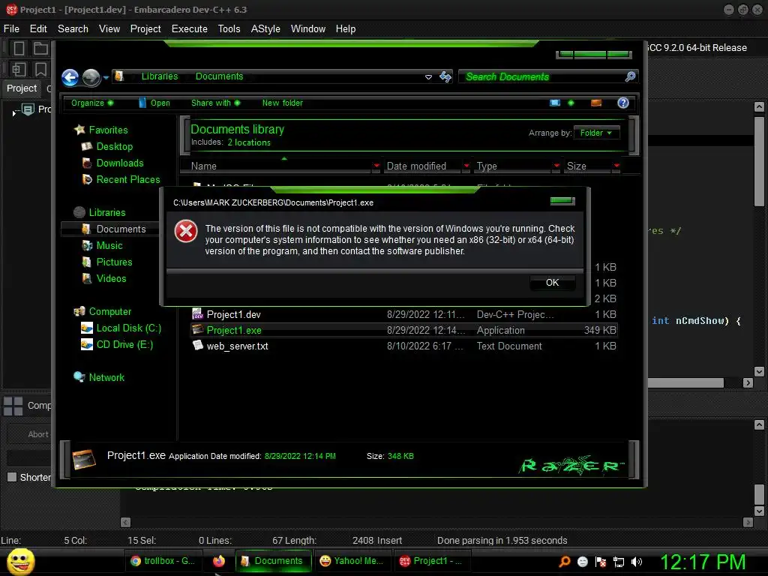The height and width of the screenshot is (576, 768).
Task: Select Downloads in the sidebar
Action: click(119, 163)
